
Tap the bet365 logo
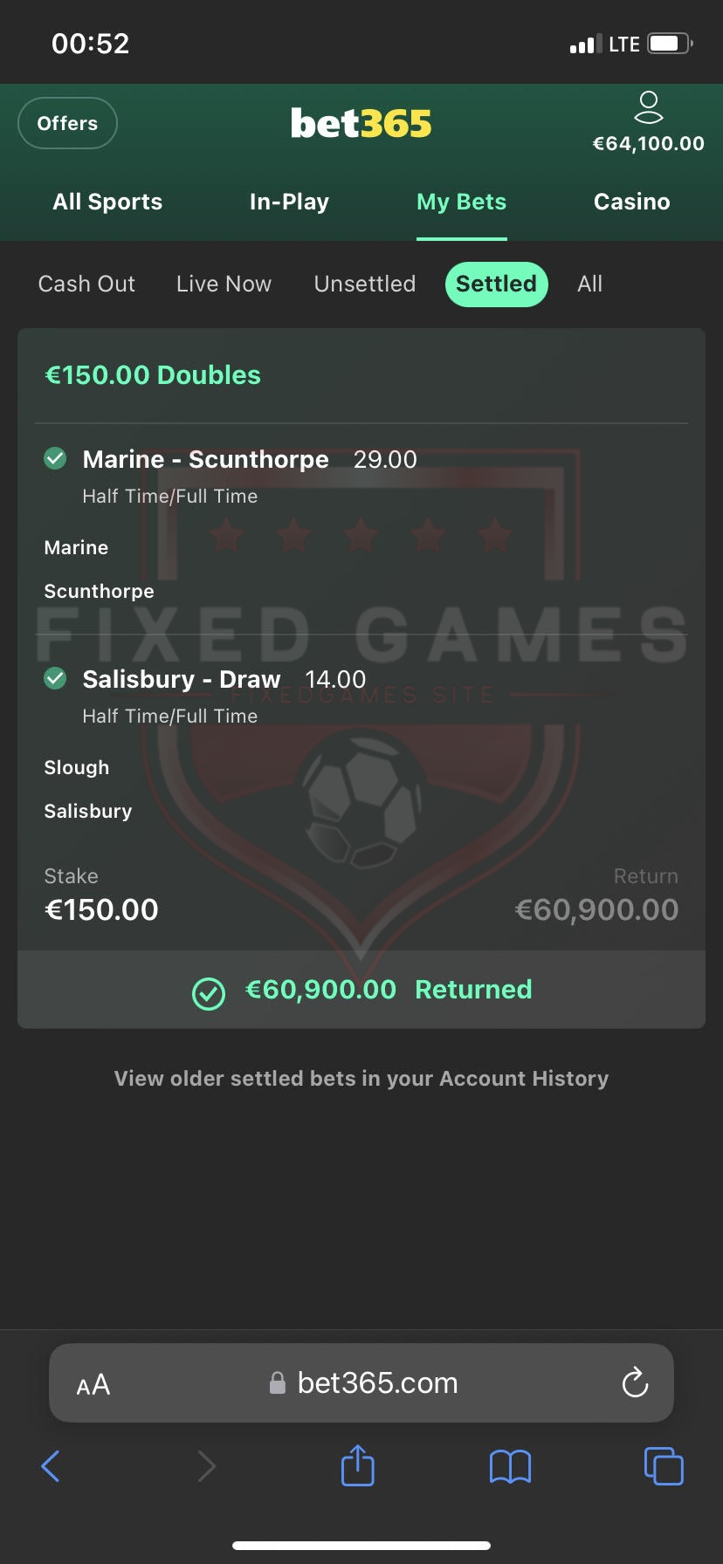pos(361,124)
